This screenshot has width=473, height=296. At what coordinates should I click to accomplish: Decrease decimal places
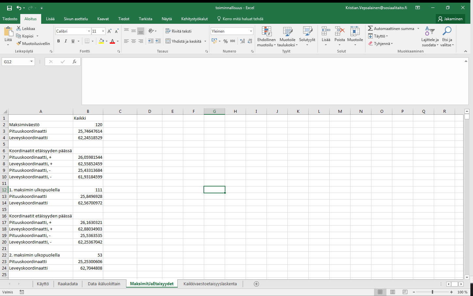pyautogui.click(x=250, y=41)
